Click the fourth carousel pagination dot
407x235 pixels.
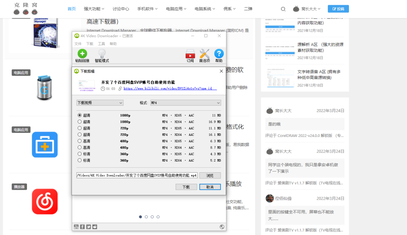pos(158,217)
